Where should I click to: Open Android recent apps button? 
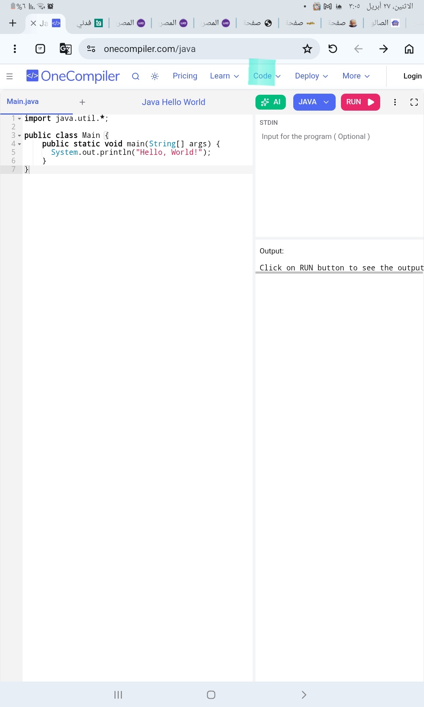point(118,695)
